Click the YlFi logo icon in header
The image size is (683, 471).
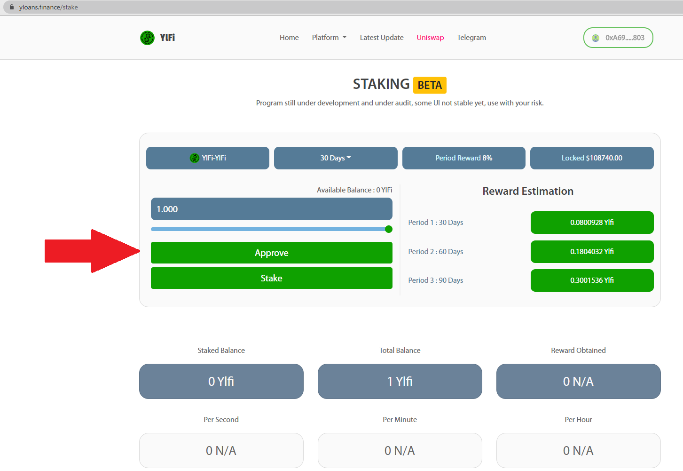tap(147, 38)
